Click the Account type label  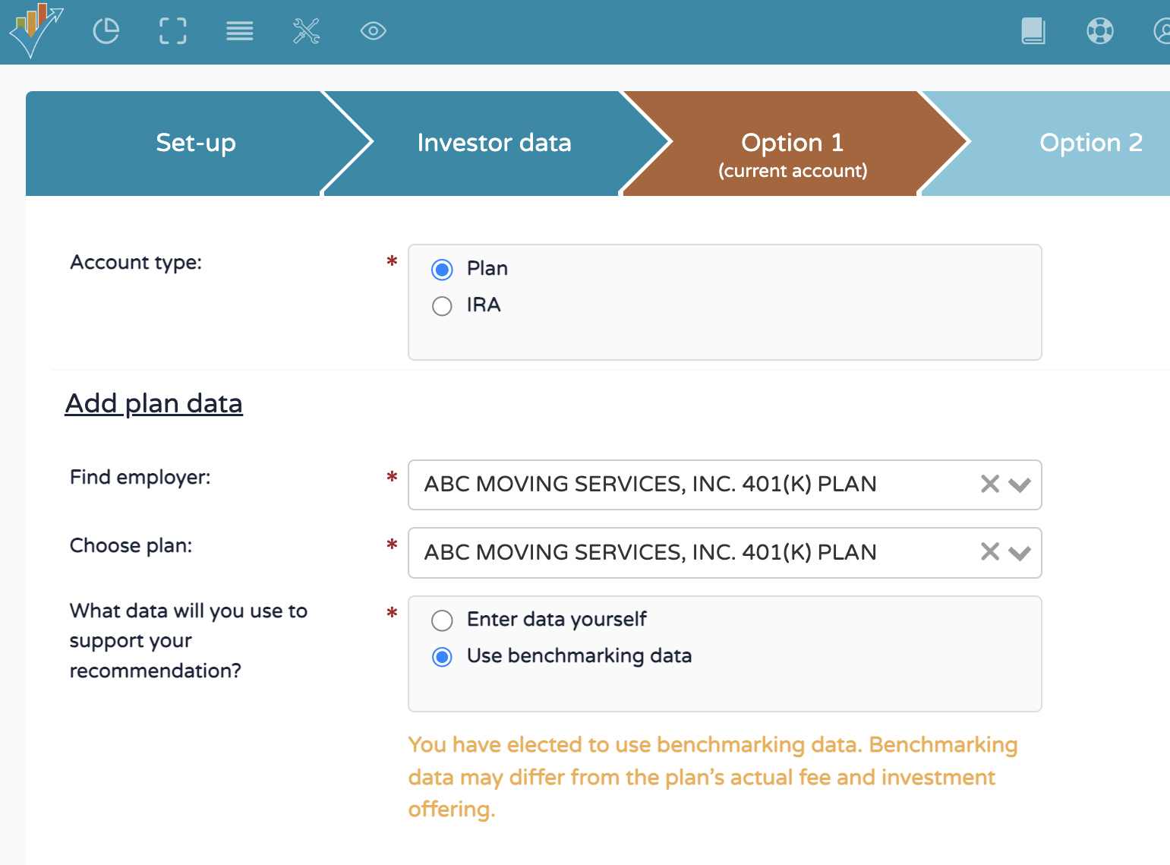(x=136, y=263)
